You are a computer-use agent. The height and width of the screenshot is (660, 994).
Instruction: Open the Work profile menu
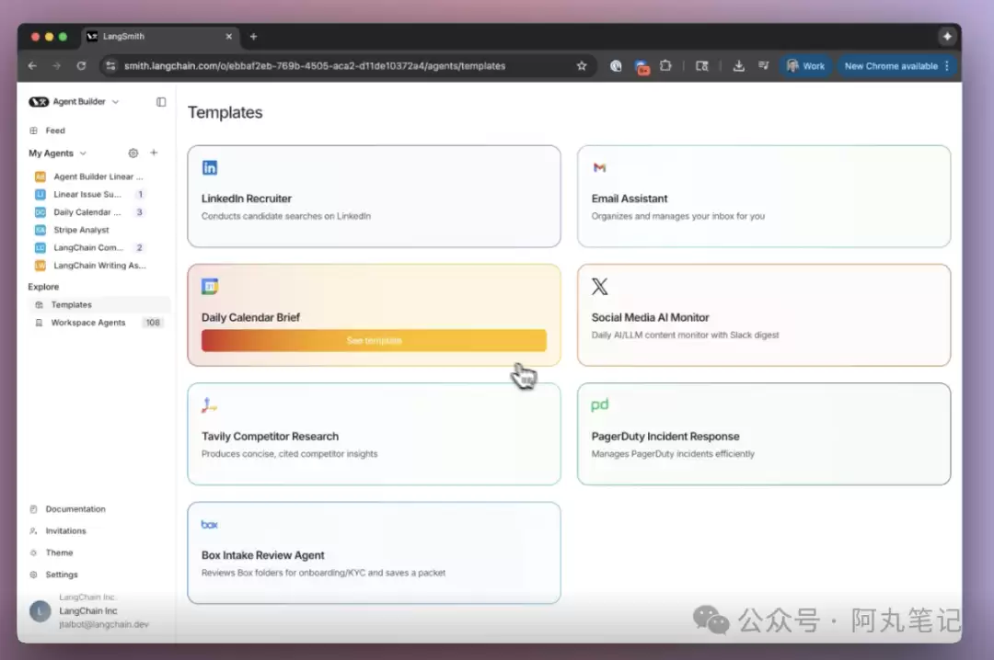[x=805, y=66]
